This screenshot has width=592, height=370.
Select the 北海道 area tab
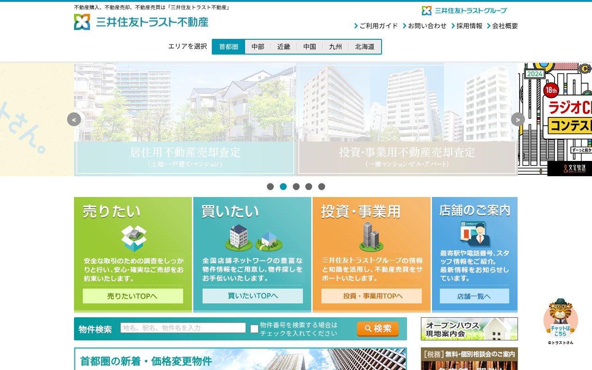click(x=364, y=47)
